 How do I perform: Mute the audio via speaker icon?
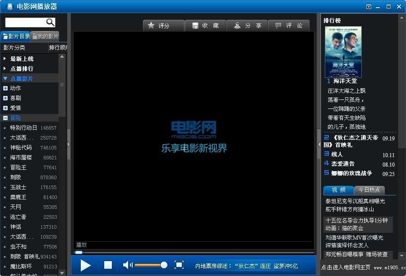pyautogui.click(x=127, y=265)
